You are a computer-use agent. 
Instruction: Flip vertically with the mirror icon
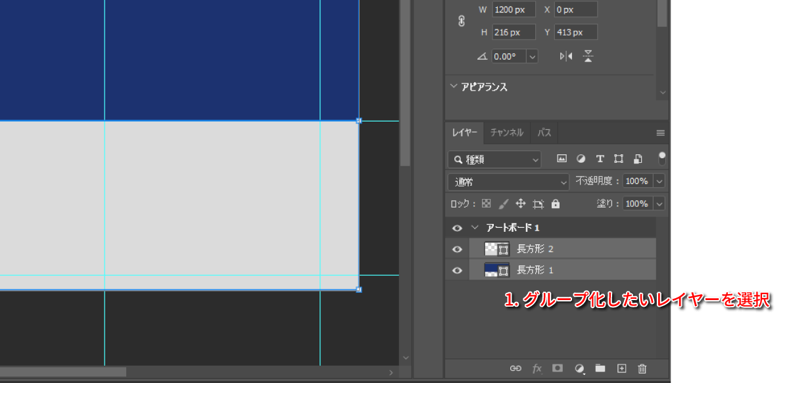coord(588,56)
